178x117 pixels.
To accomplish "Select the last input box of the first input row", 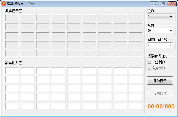I will tap(135, 71).
